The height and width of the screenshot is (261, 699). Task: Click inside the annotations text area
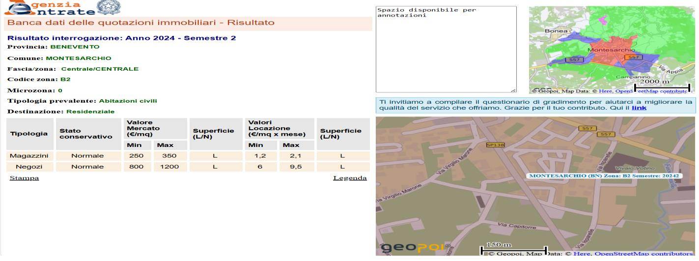click(446, 49)
